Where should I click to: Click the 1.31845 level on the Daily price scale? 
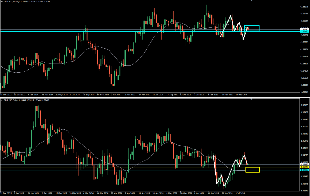click(305, 184)
